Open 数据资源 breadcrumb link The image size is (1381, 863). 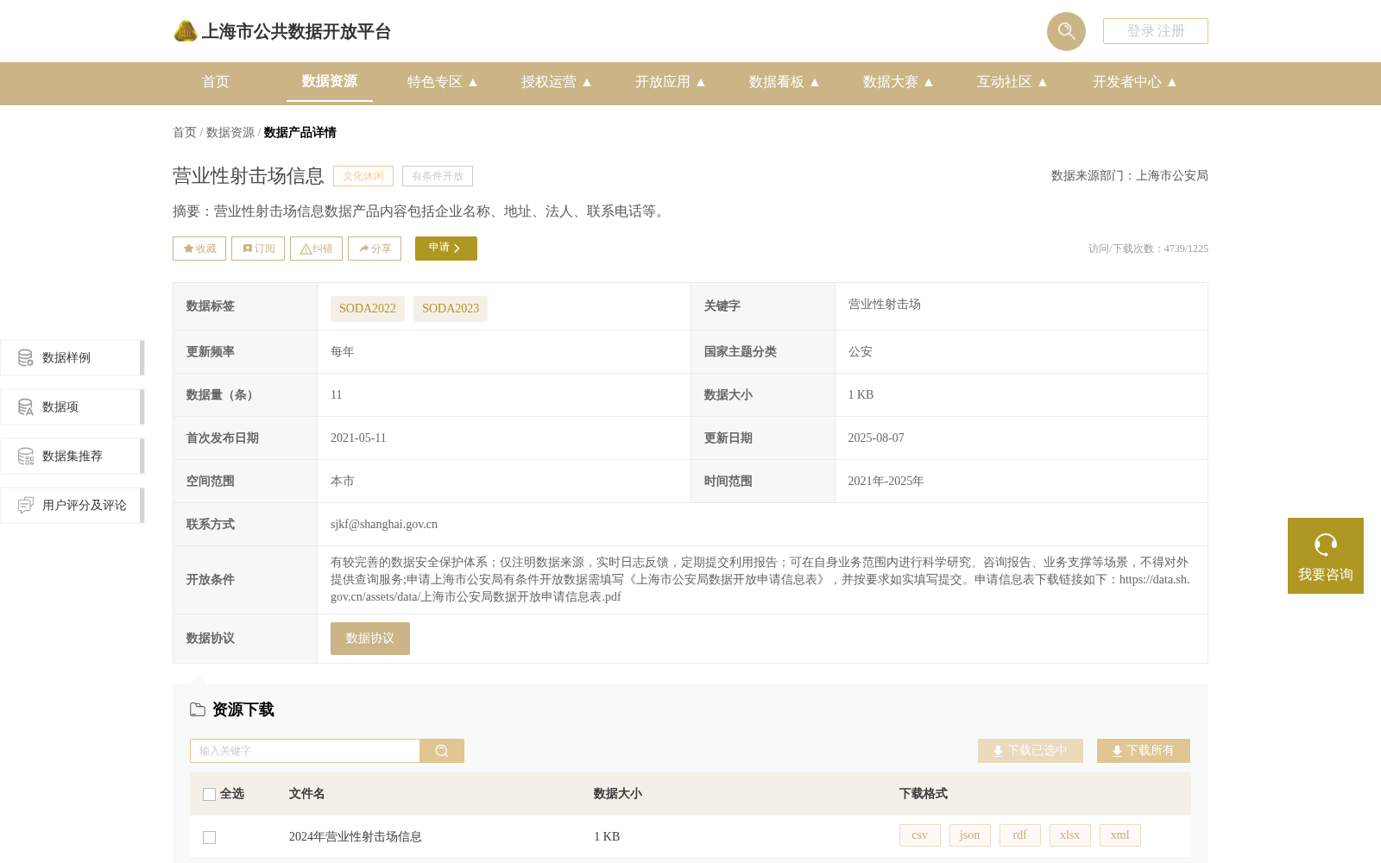230,132
